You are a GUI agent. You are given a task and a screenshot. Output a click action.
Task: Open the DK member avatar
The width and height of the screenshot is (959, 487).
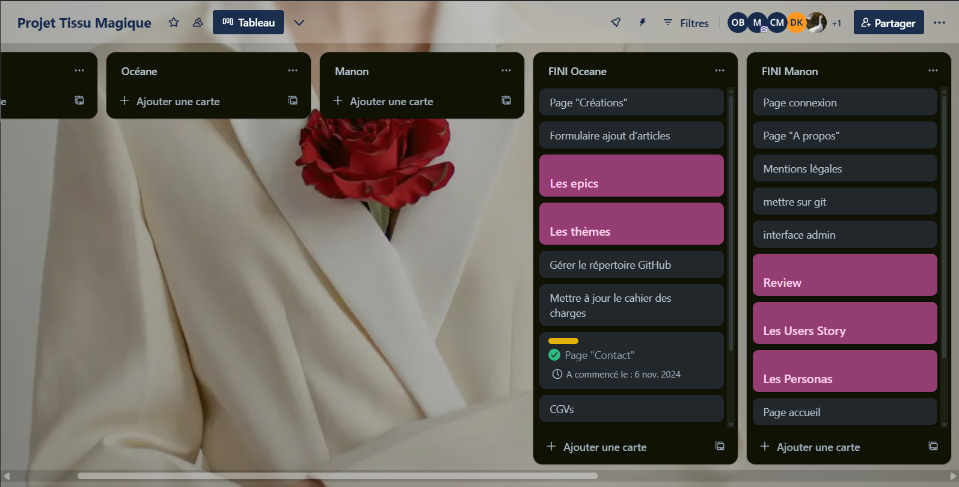pos(796,23)
